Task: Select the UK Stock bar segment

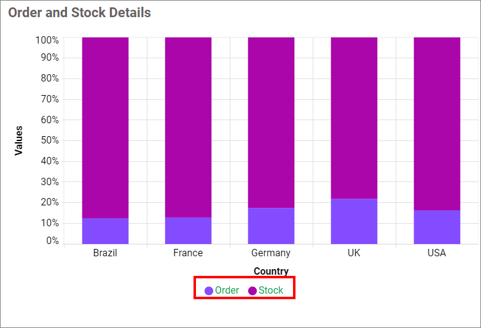Action: coord(354,118)
